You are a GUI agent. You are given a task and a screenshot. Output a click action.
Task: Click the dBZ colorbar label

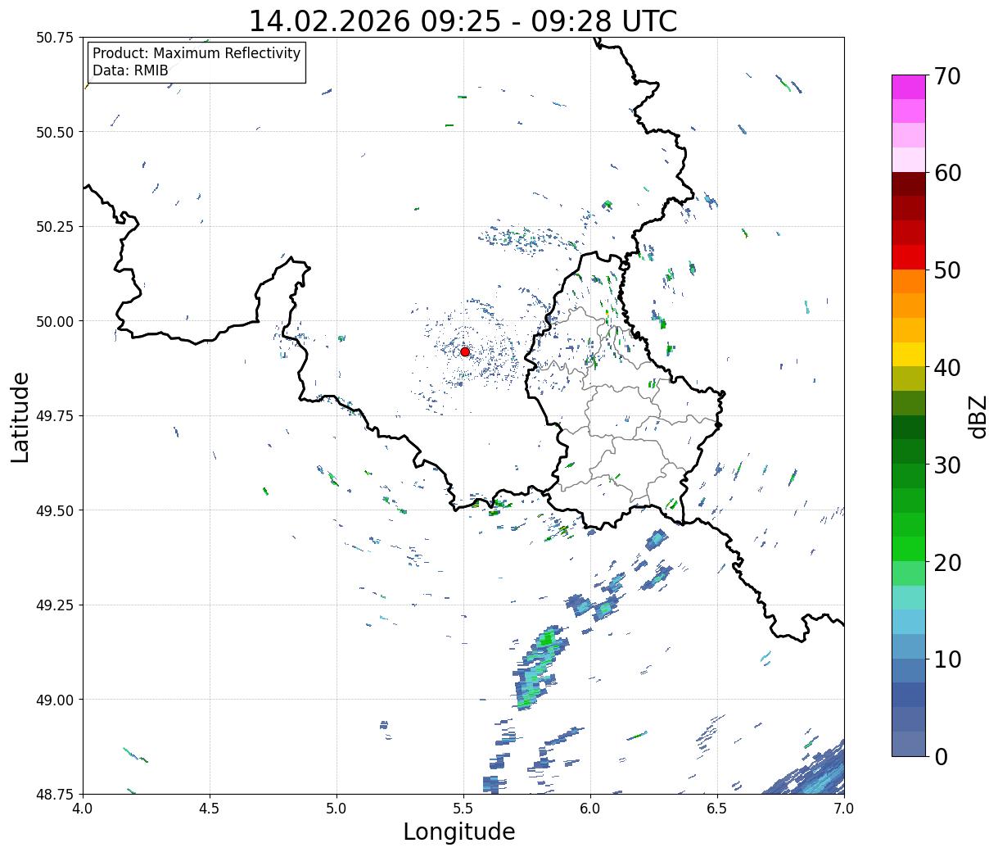click(978, 415)
